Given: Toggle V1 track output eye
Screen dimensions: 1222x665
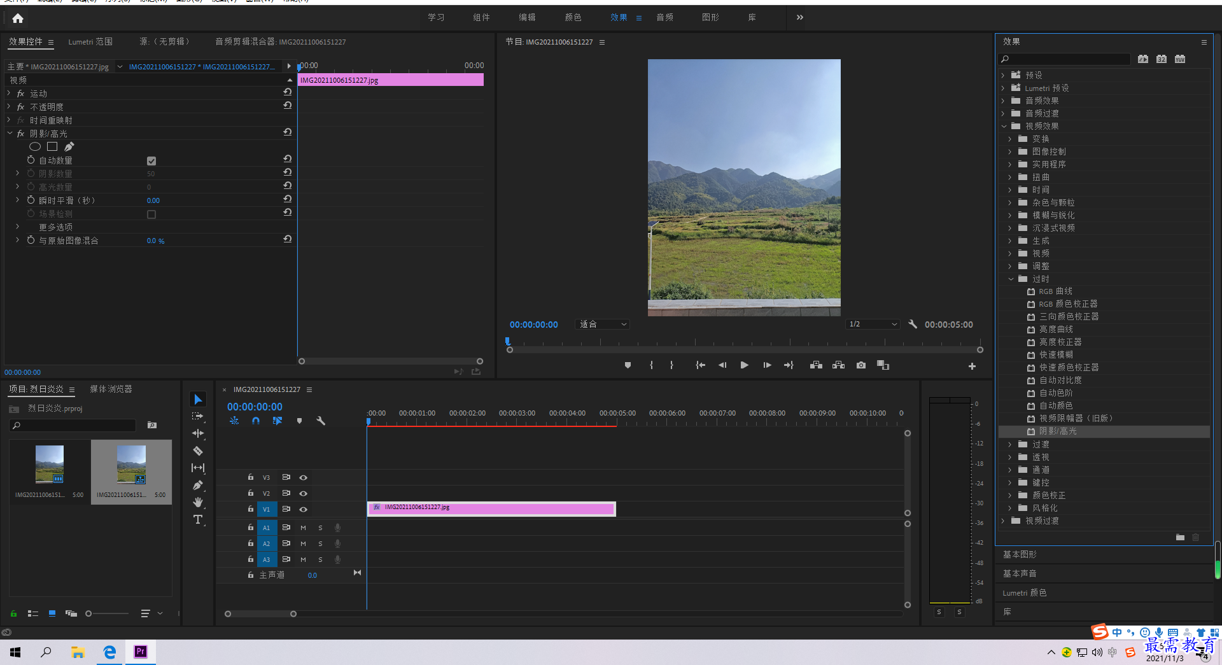Looking at the screenshot, I should coord(304,509).
